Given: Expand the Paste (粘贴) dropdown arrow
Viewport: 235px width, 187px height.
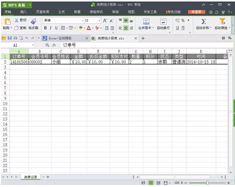Looking at the screenshot, I should coord(12,28).
